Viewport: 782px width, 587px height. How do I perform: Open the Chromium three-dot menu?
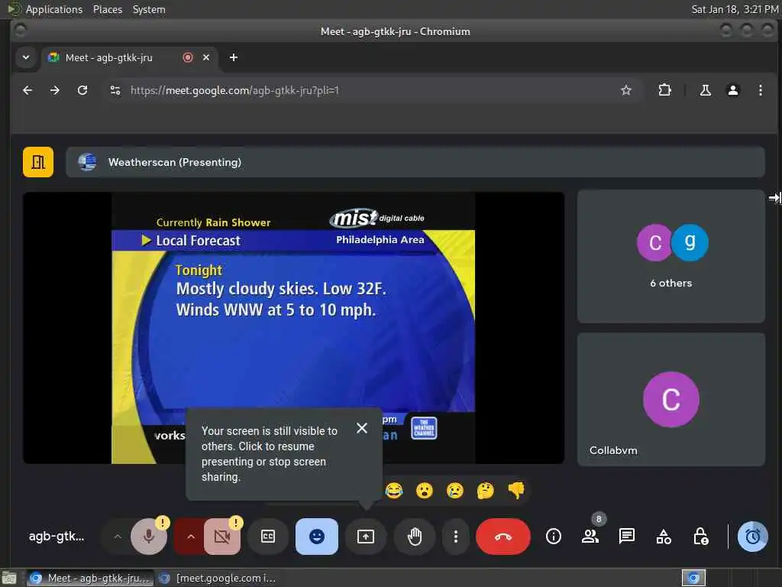click(760, 90)
